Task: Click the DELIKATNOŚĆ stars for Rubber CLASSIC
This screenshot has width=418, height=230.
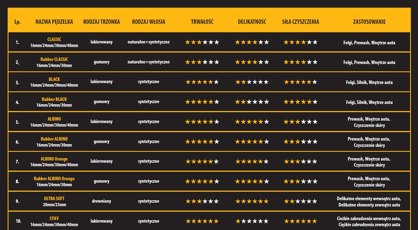Action: coord(252,62)
